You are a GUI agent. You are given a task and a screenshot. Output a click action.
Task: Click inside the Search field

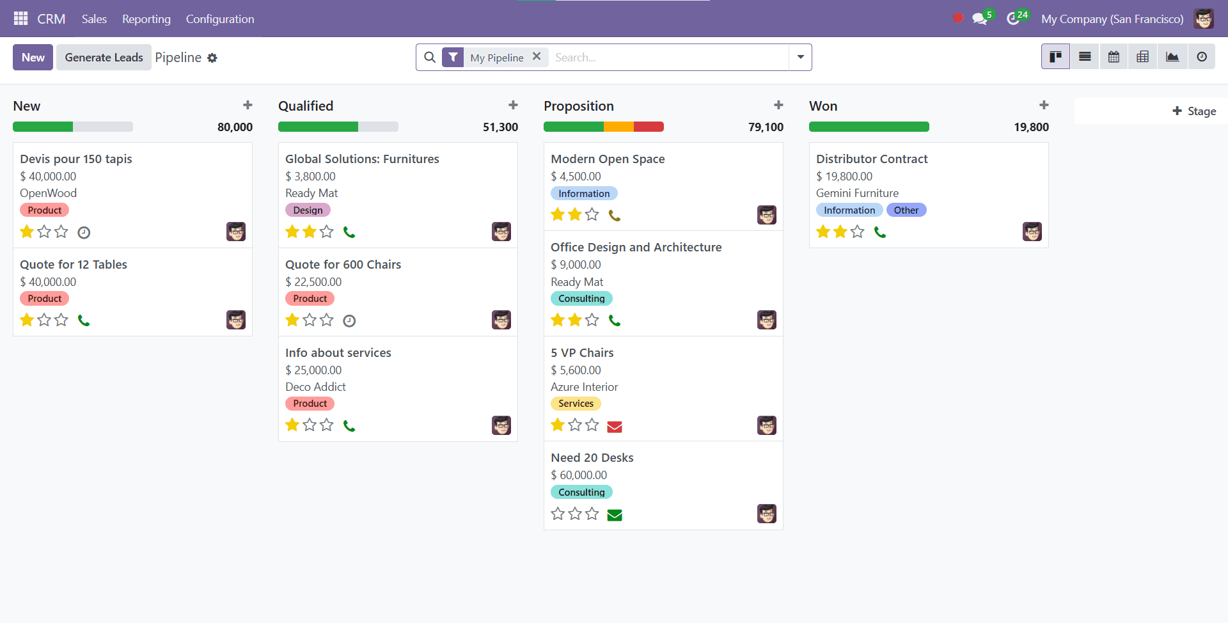[x=640, y=57]
